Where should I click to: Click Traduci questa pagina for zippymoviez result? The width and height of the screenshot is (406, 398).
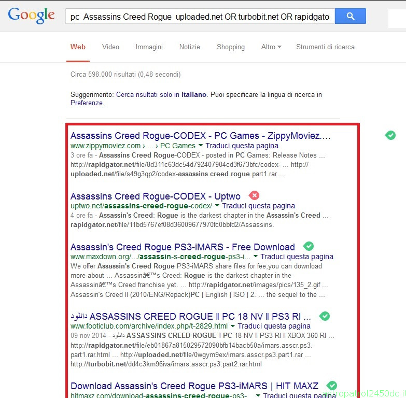tap(242, 146)
